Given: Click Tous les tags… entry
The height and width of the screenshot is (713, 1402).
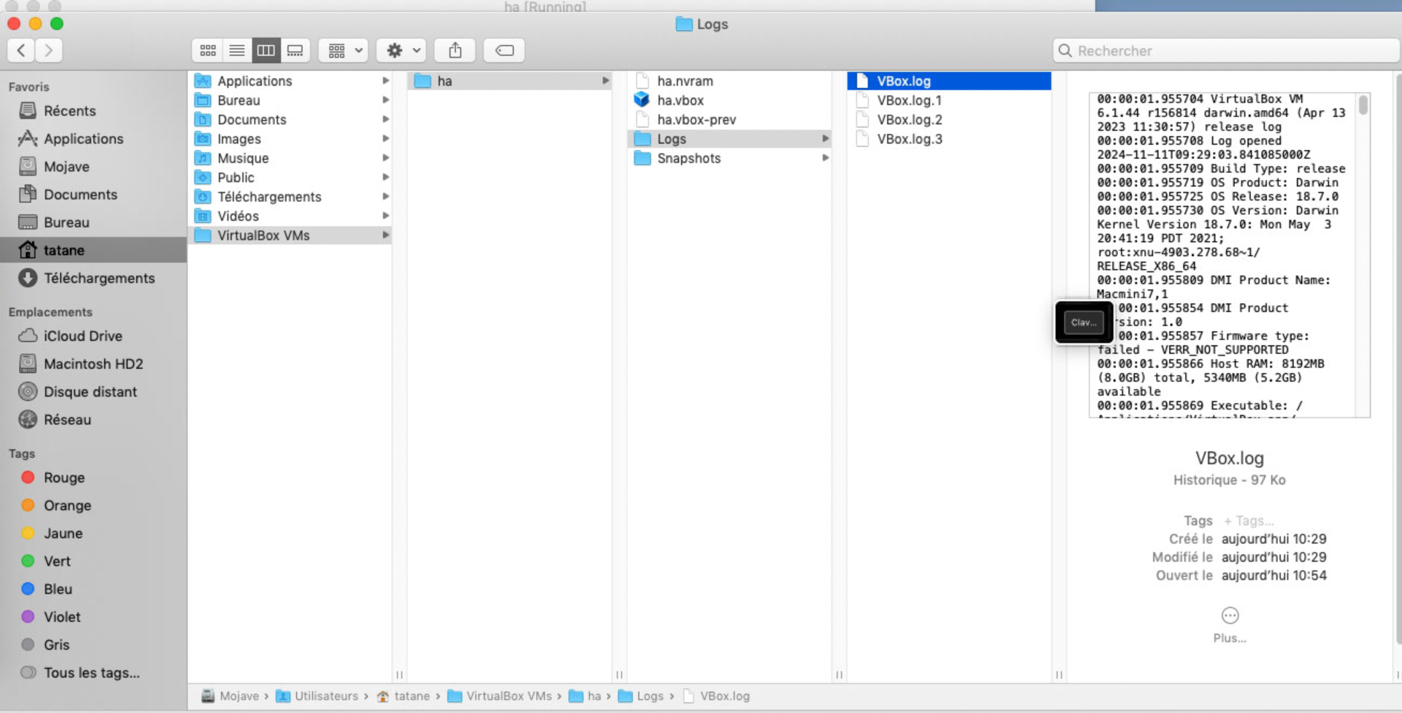Looking at the screenshot, I should coord(91,672).
